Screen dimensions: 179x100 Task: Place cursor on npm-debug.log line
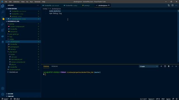click(x=55, y=13)
